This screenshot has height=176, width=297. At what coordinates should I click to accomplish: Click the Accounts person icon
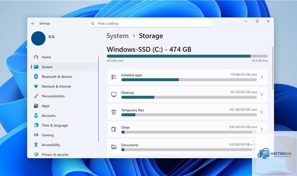pos(36,115)
